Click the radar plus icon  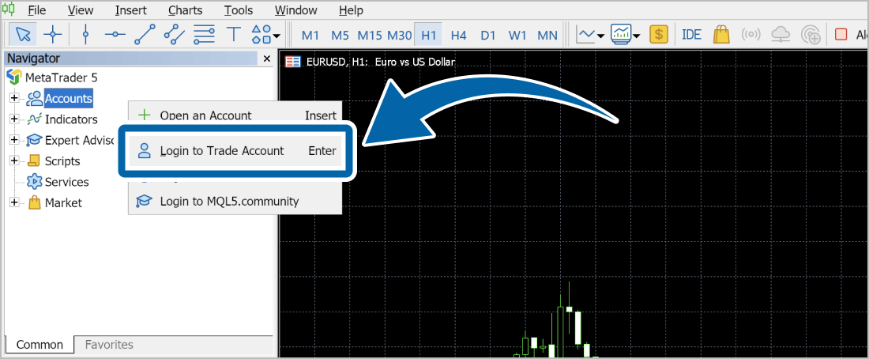pyautogui.click(x=811, y=35)
